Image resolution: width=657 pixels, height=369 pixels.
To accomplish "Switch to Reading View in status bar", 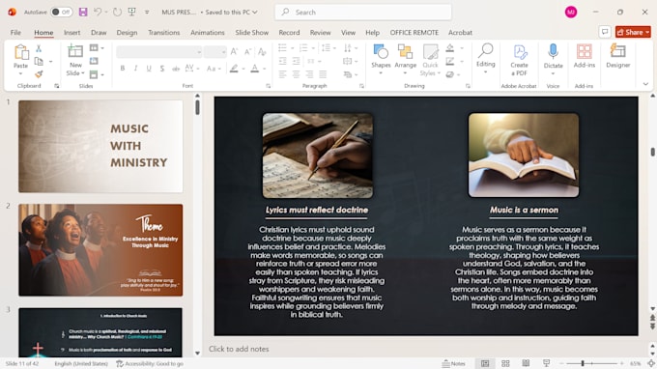I will click(526, 363).
